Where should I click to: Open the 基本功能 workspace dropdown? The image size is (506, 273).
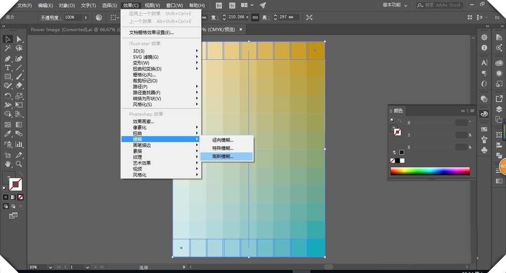395,5
